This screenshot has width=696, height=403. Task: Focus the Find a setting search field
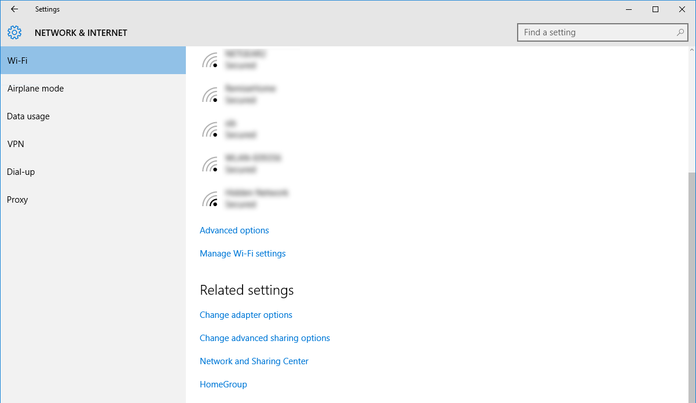coord(596,32)
